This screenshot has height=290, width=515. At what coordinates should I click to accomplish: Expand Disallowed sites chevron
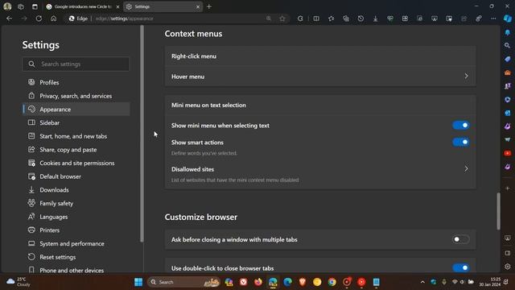466,169
